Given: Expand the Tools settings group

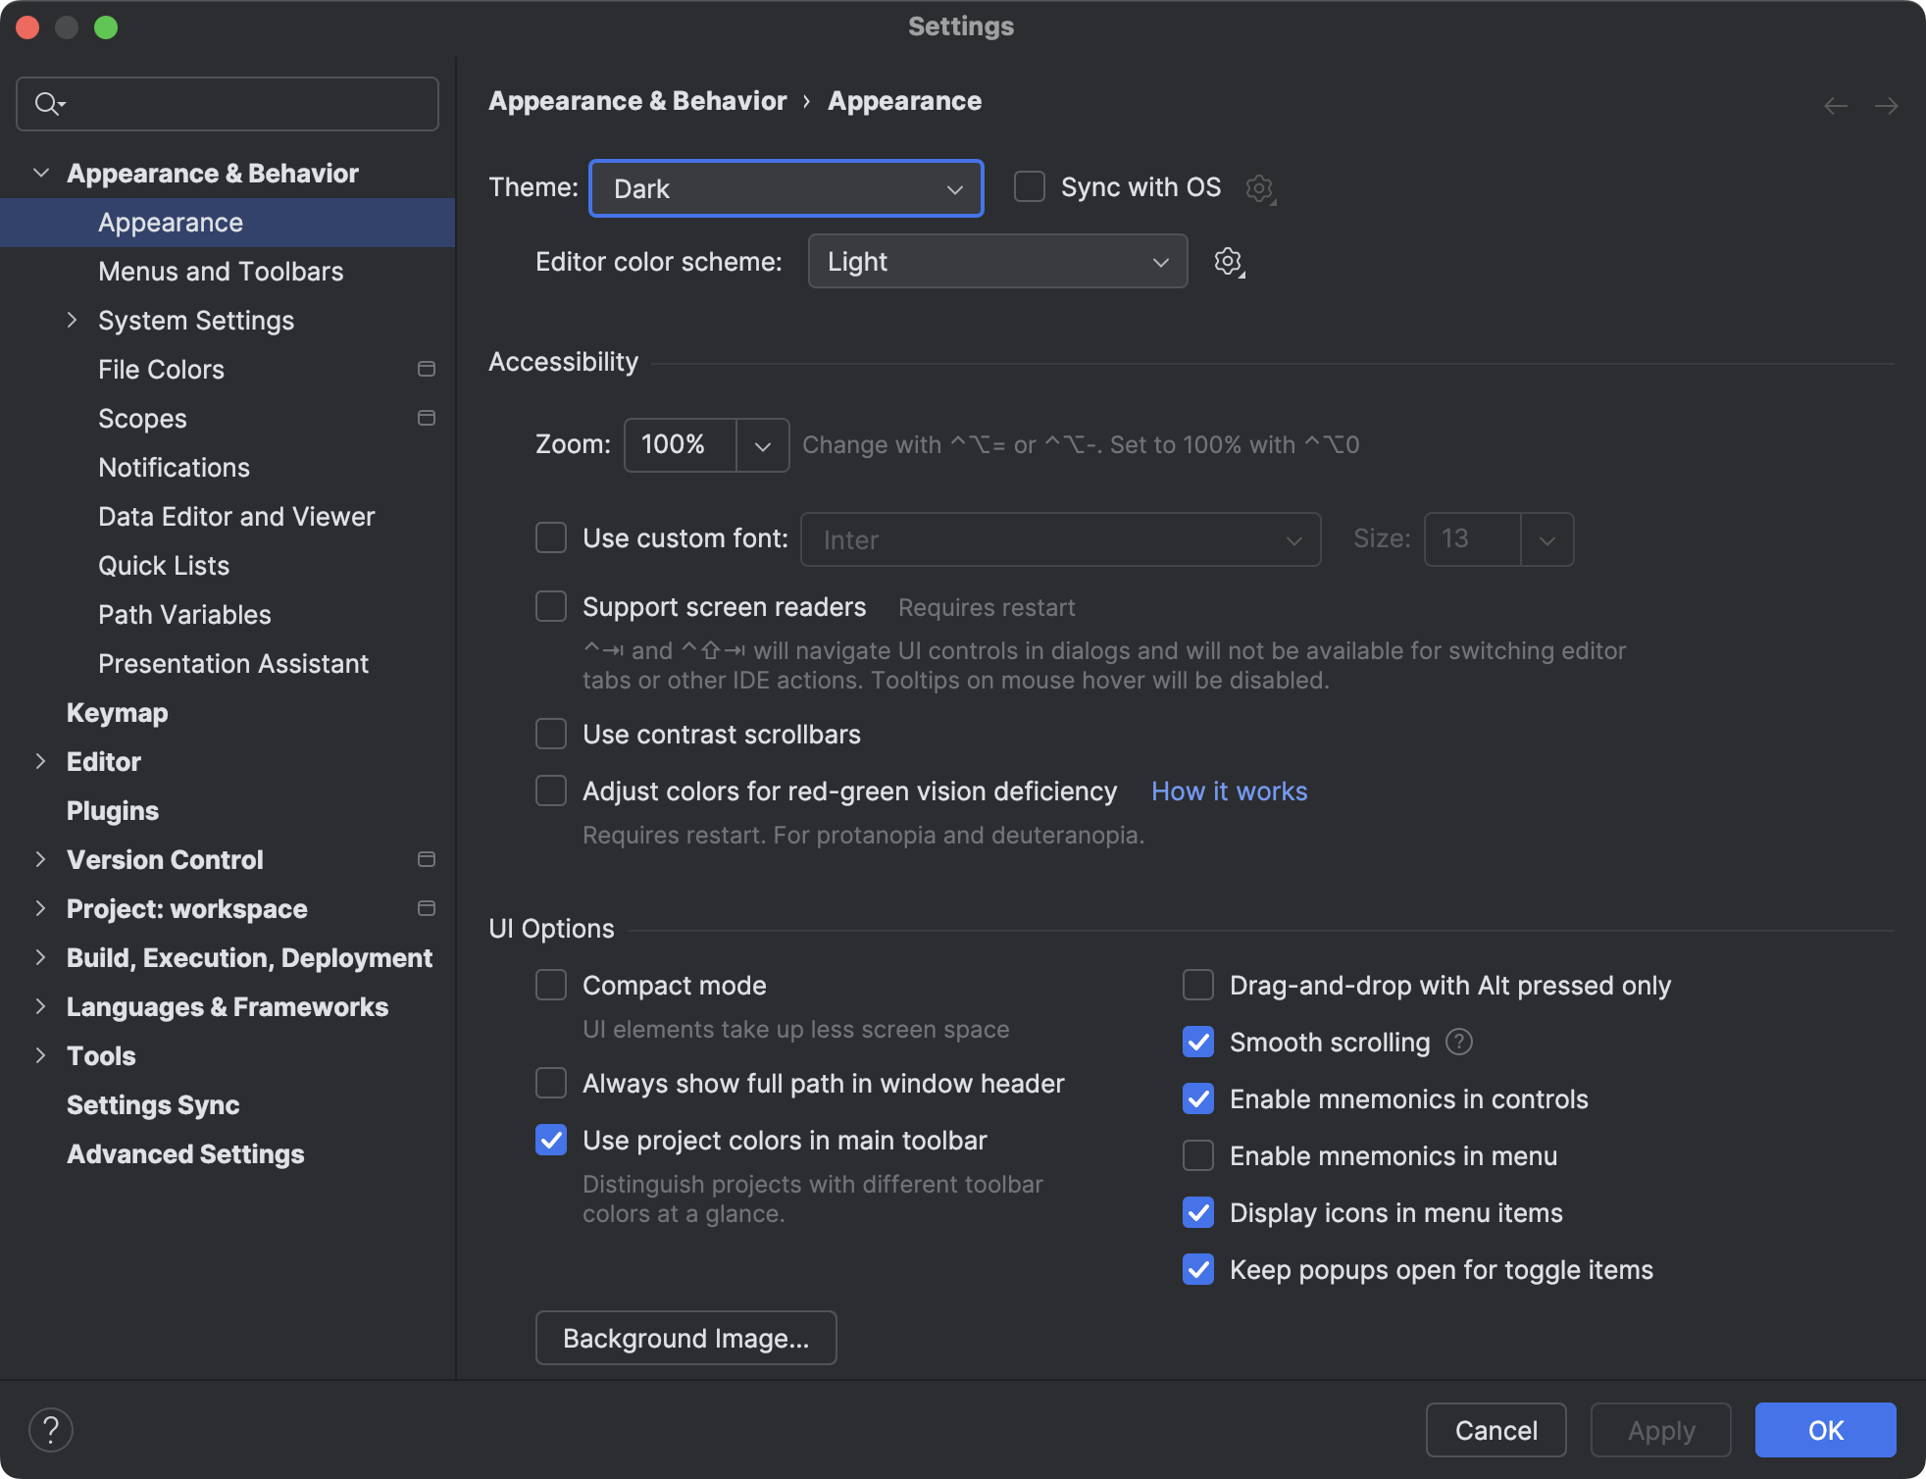Looking at the screenshot, I should [40, 1055].
